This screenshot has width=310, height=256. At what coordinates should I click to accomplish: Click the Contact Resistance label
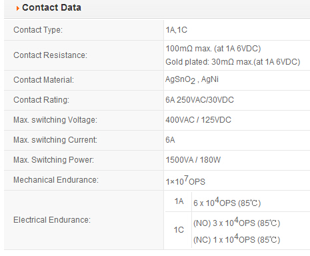pos(51,55)
